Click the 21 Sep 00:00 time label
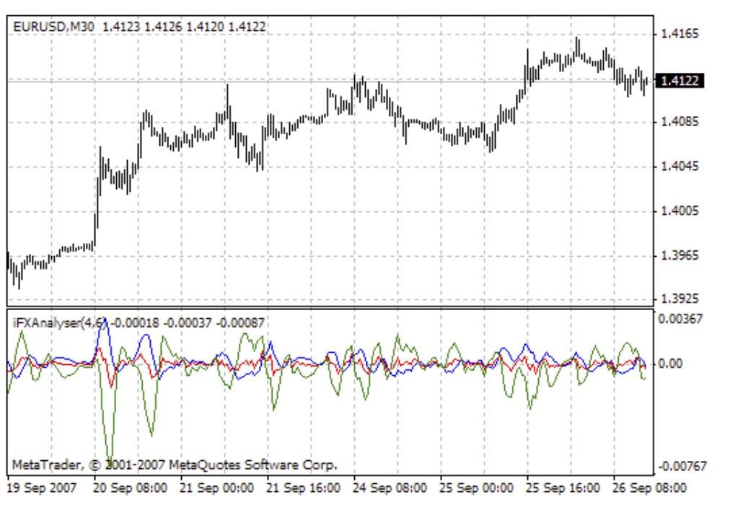The height and width of the screenshot is (515, 730). pyautogui.click(x=216, y=488)
